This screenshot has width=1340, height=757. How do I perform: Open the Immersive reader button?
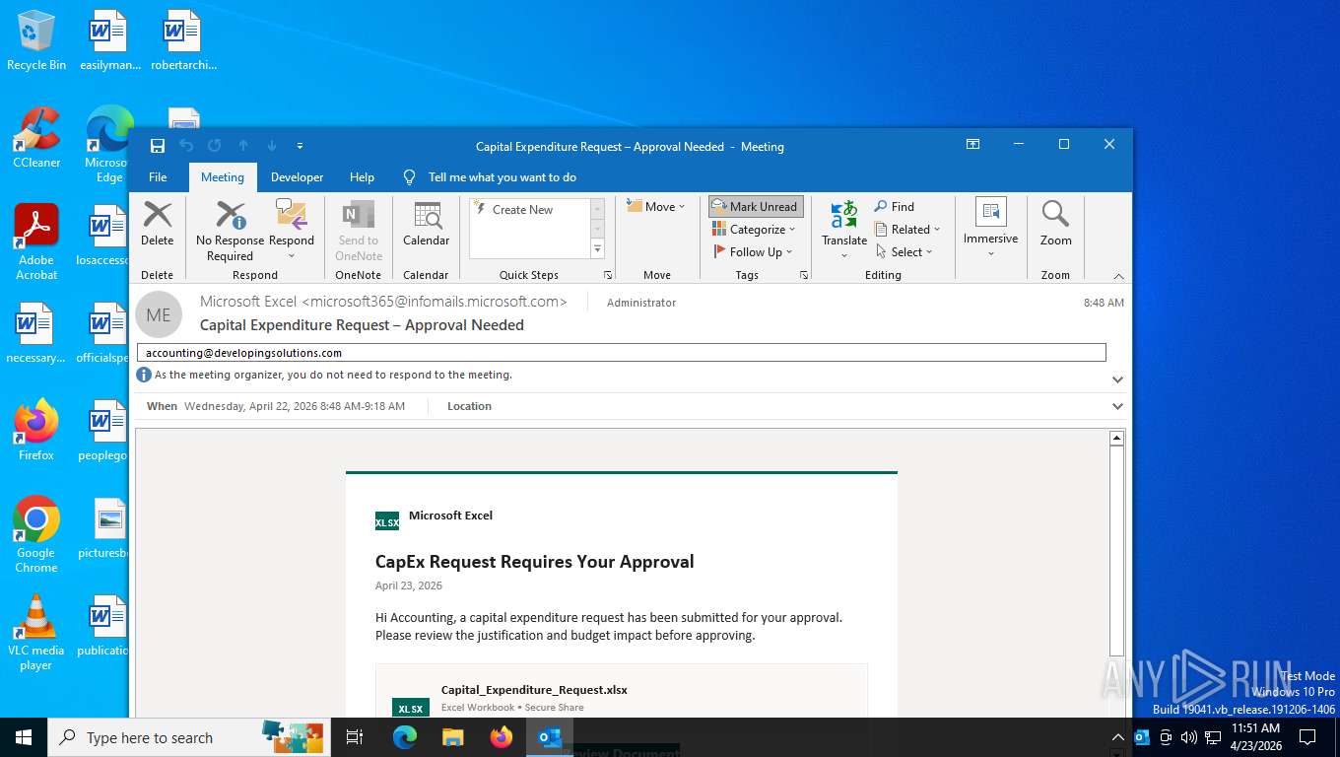pos(990,229)
